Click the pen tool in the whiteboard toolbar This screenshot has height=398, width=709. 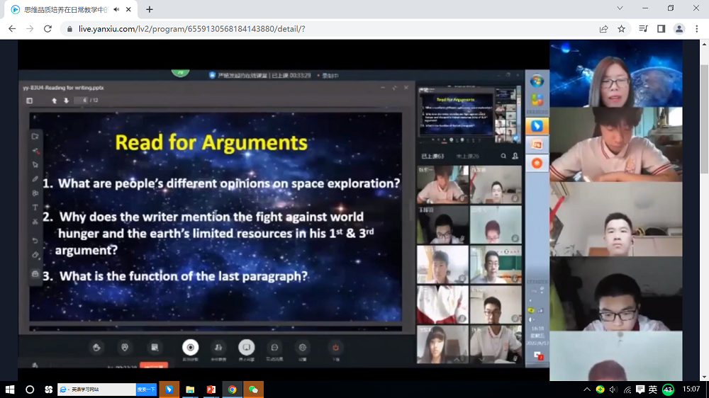click(35, 178)
